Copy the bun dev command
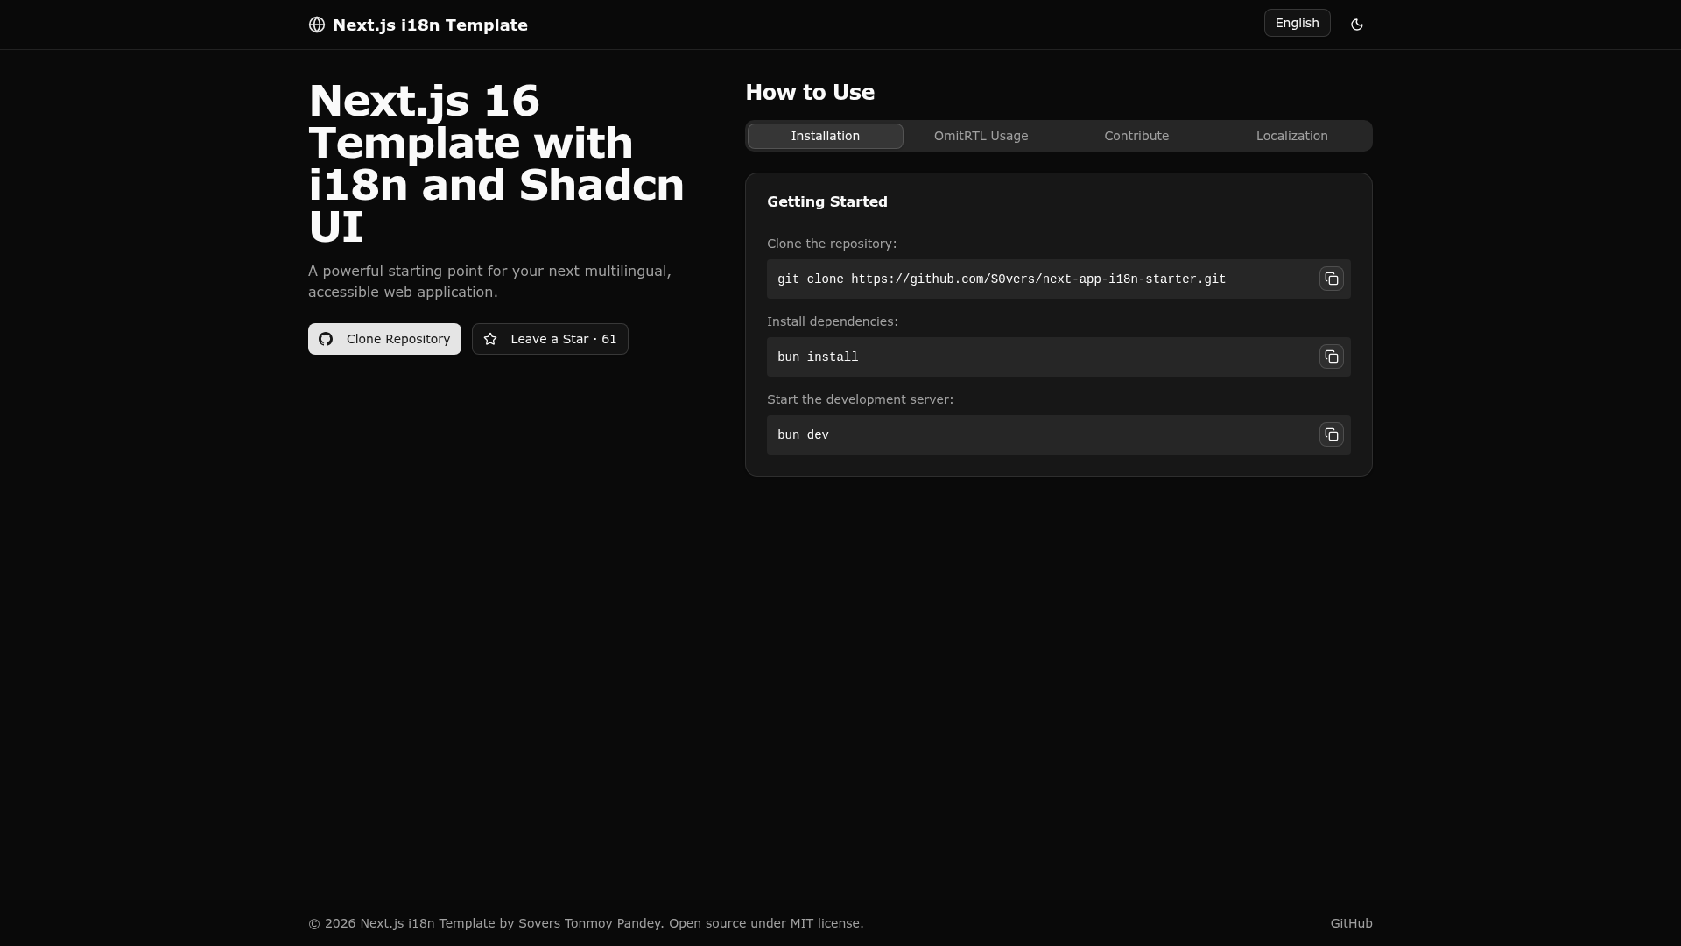This screenshot has width=1681, height=946. 1331,434
